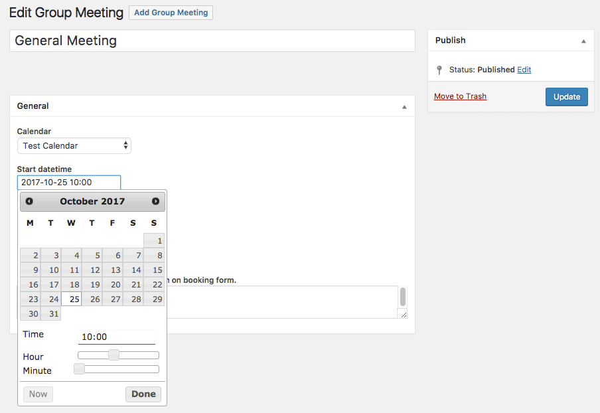
Task: Click the Hour slider handle
Action: click(x=113, y=355)
